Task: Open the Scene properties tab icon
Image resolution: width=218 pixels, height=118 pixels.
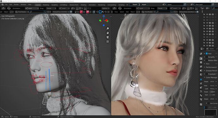Action: point(201,71)
